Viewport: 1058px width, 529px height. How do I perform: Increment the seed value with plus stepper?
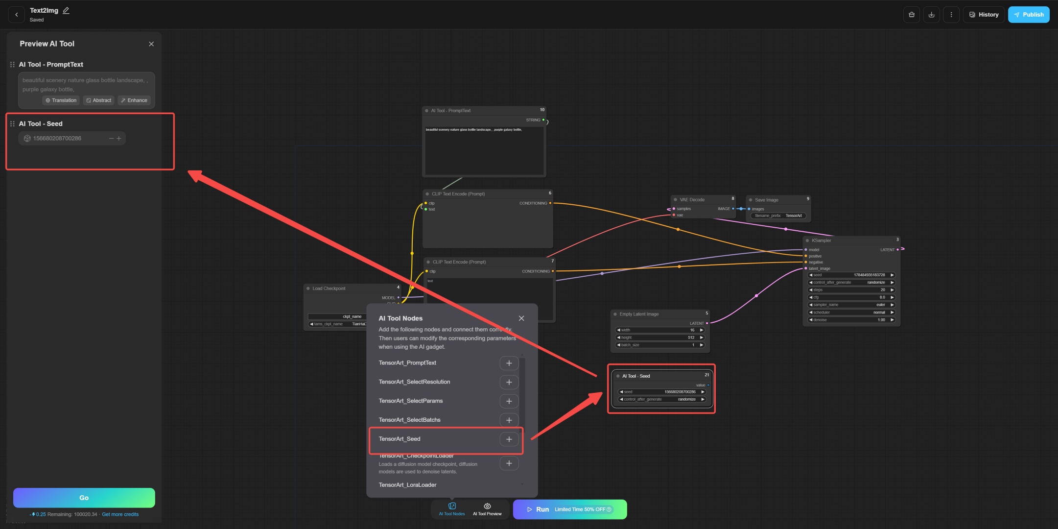coord(119,139)
